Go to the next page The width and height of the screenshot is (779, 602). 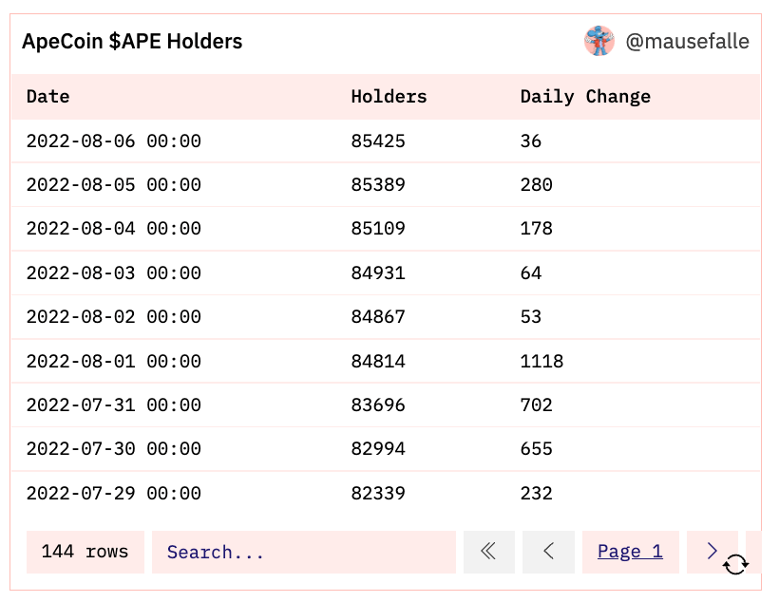712,552
